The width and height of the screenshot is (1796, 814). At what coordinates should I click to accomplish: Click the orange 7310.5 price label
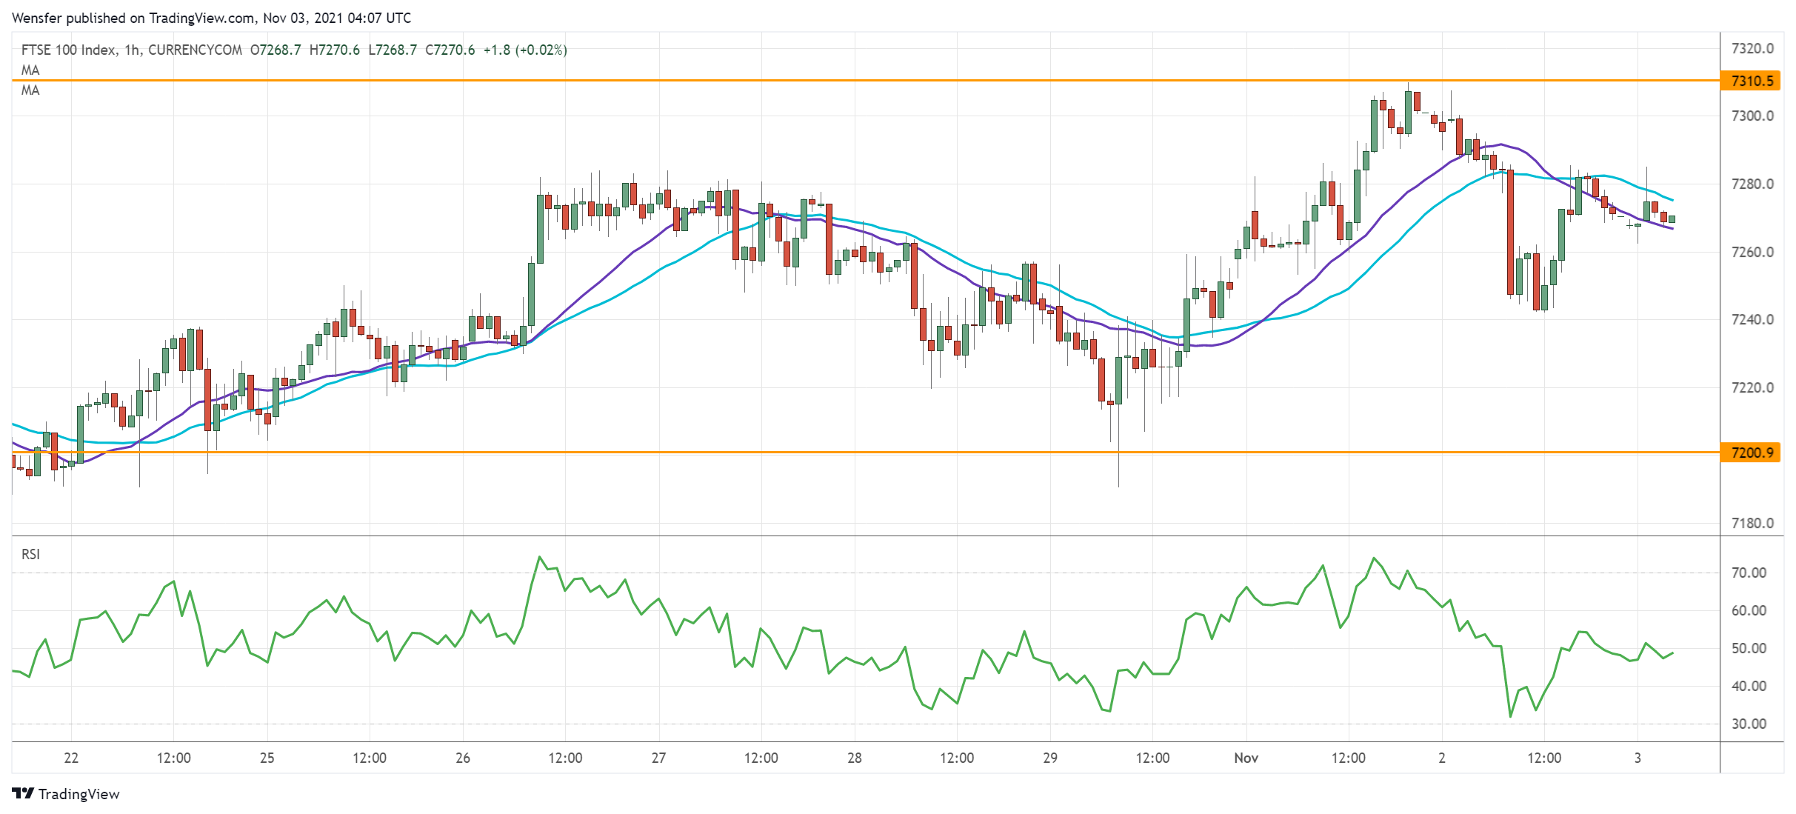(x=1752, y=81)
